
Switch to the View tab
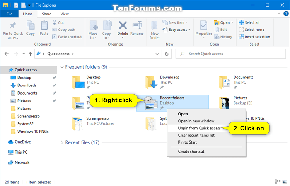(x=65, y=14)
